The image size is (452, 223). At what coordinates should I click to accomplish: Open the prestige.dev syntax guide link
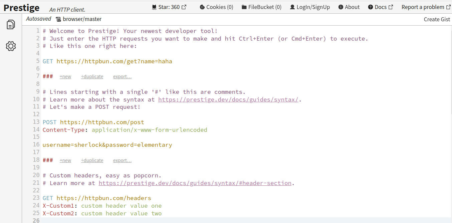(x=228, y=100)
